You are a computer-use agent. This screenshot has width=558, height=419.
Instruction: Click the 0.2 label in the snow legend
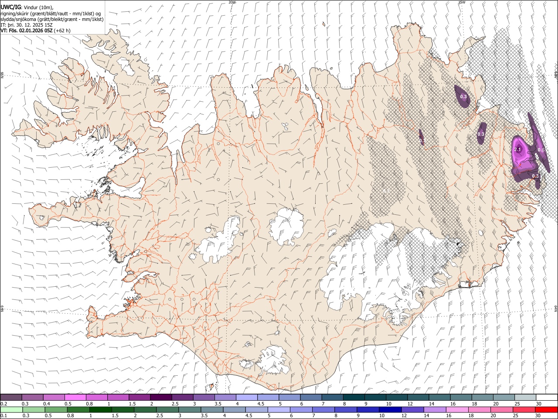coord(4,404)
